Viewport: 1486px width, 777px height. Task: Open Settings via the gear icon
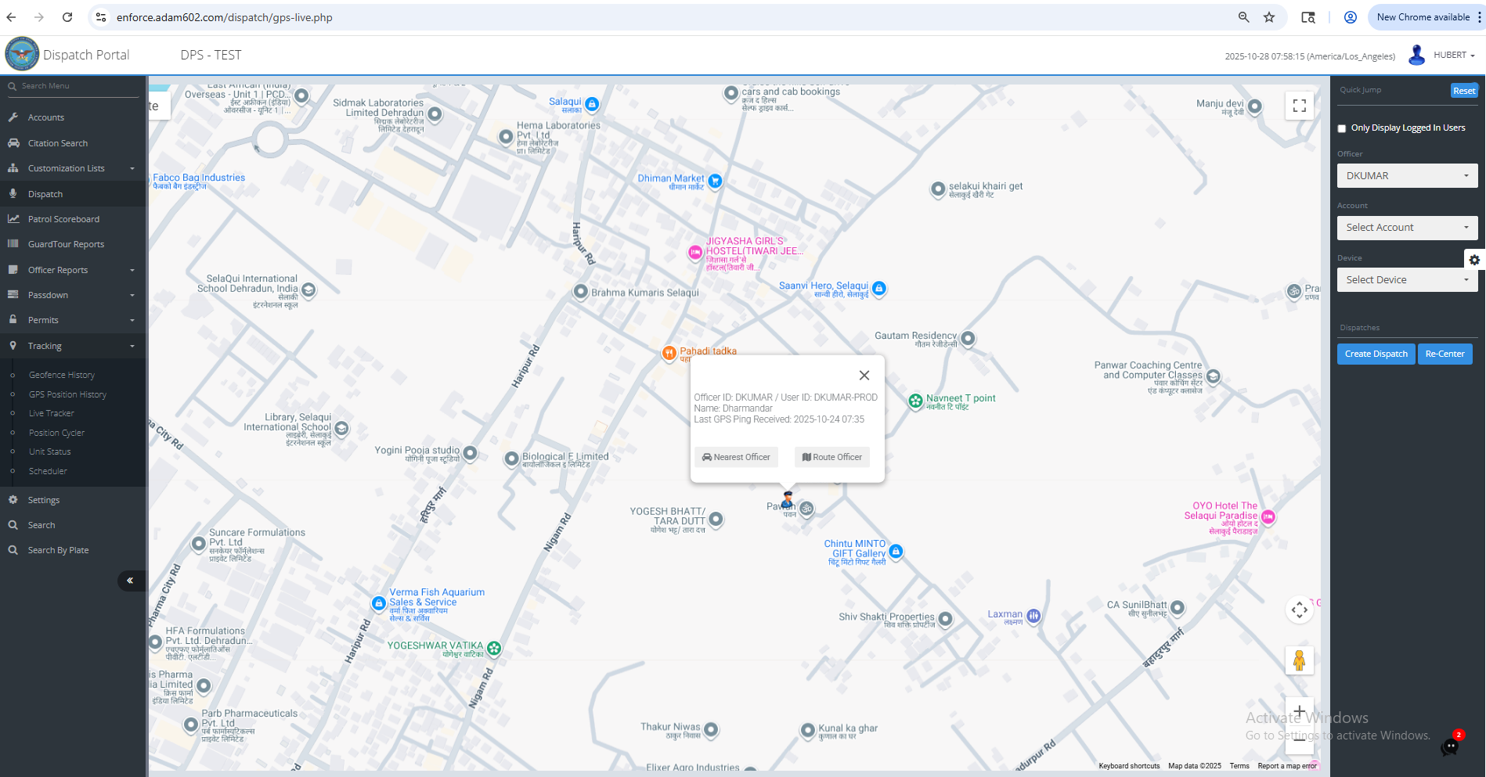[x=13, y=499]
